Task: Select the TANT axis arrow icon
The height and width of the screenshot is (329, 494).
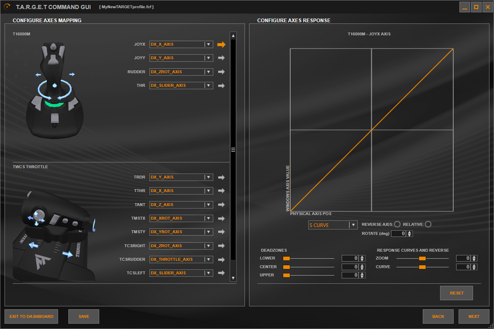Action: (221, 205)
